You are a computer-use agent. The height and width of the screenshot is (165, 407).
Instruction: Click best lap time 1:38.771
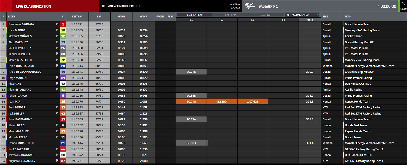(x=77, y=24)
